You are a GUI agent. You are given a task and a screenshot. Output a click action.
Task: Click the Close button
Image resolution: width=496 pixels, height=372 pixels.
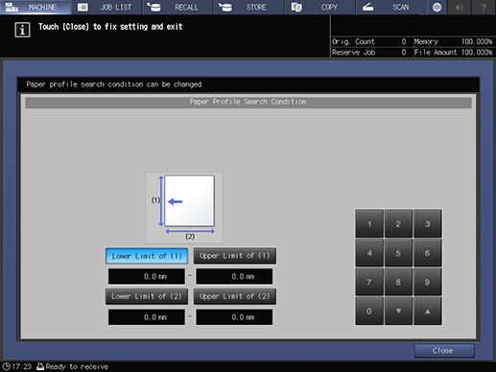tap(444, 351)
